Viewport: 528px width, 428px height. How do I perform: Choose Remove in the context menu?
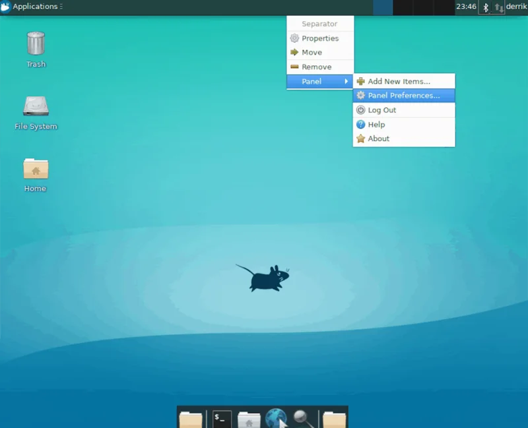[320, 67]
